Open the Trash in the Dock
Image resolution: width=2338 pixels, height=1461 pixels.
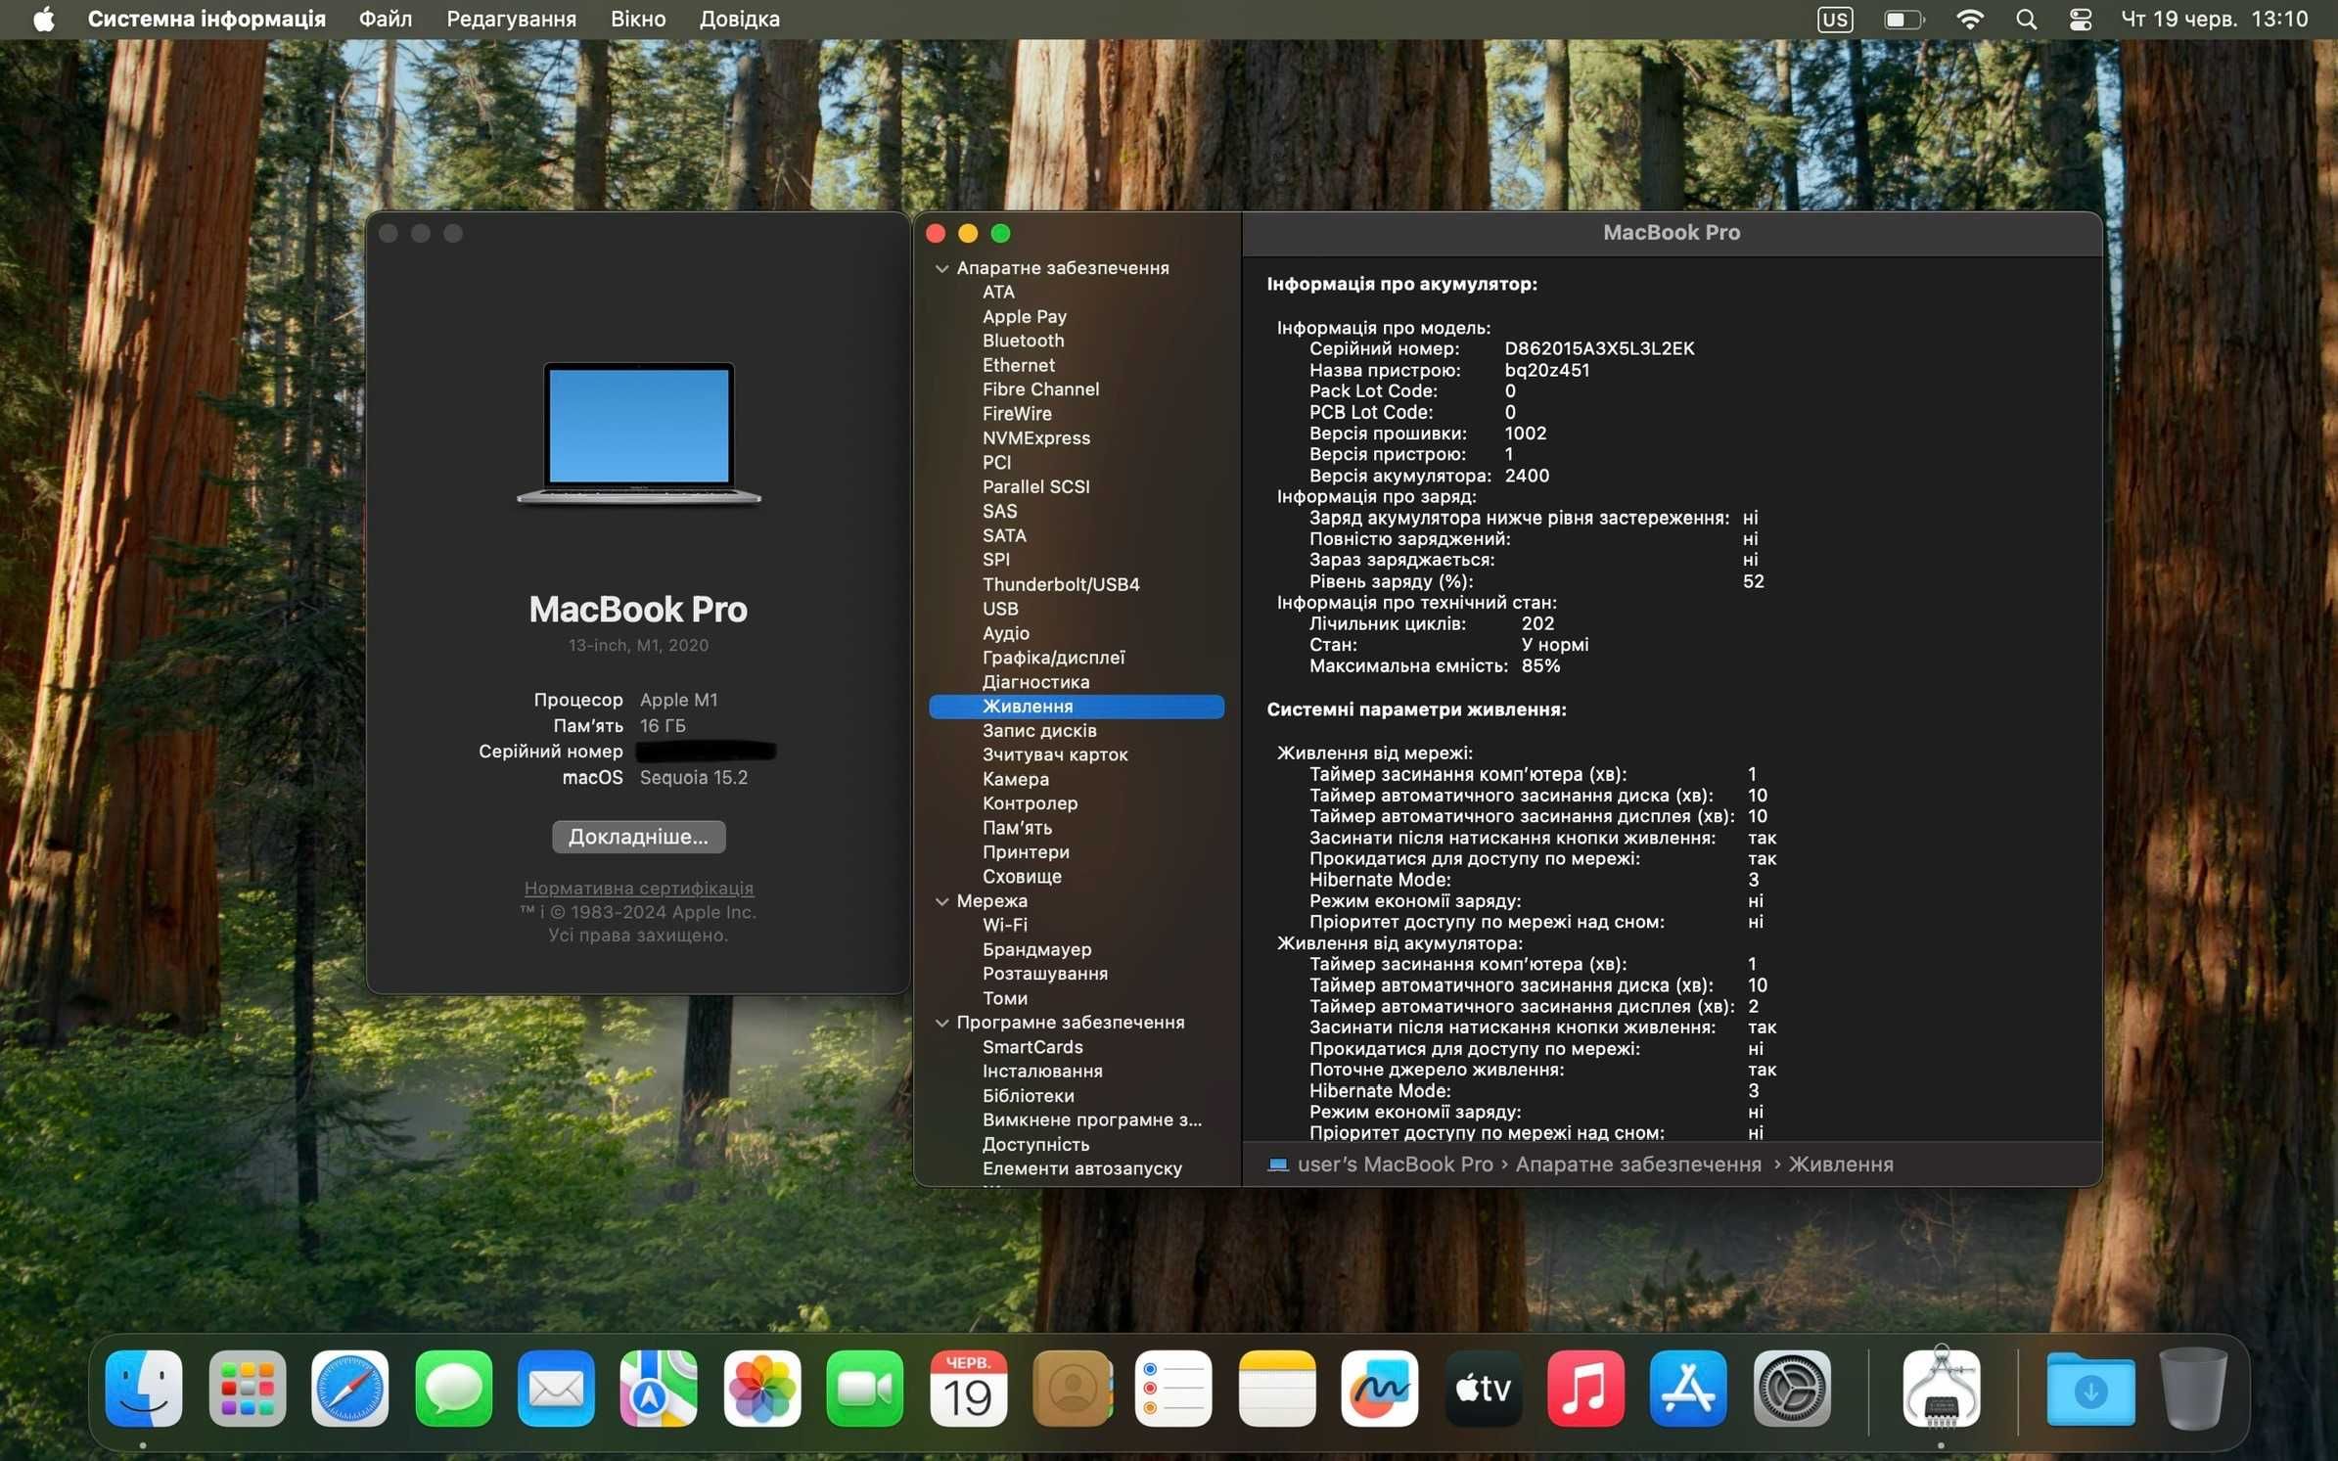point(2193,1388)
